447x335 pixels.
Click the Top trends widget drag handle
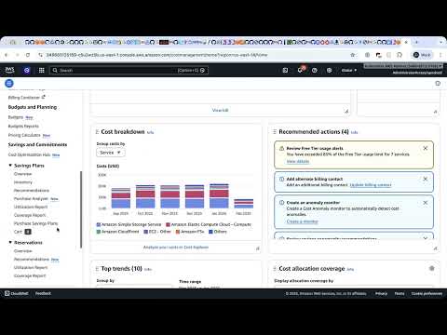click(x=97, y=269)
